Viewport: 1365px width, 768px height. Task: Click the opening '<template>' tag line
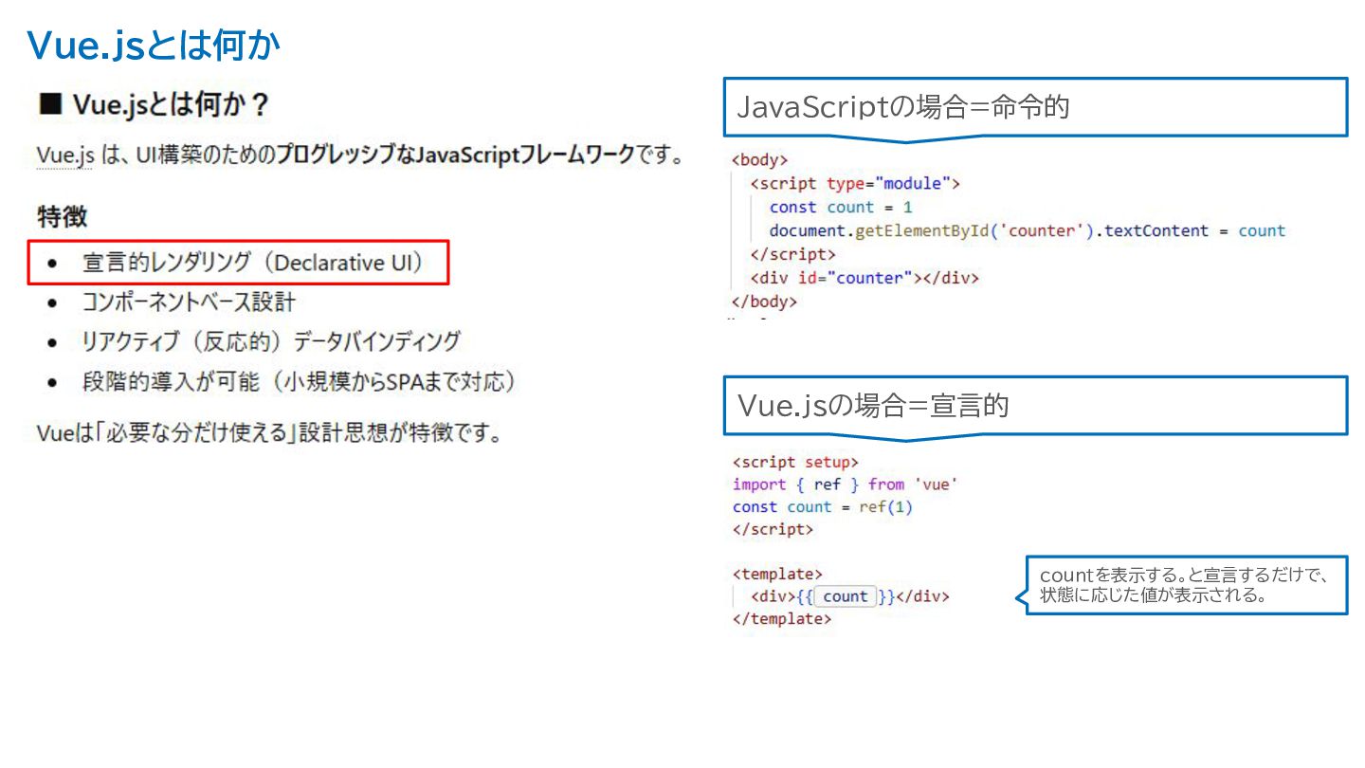point(777,575)
